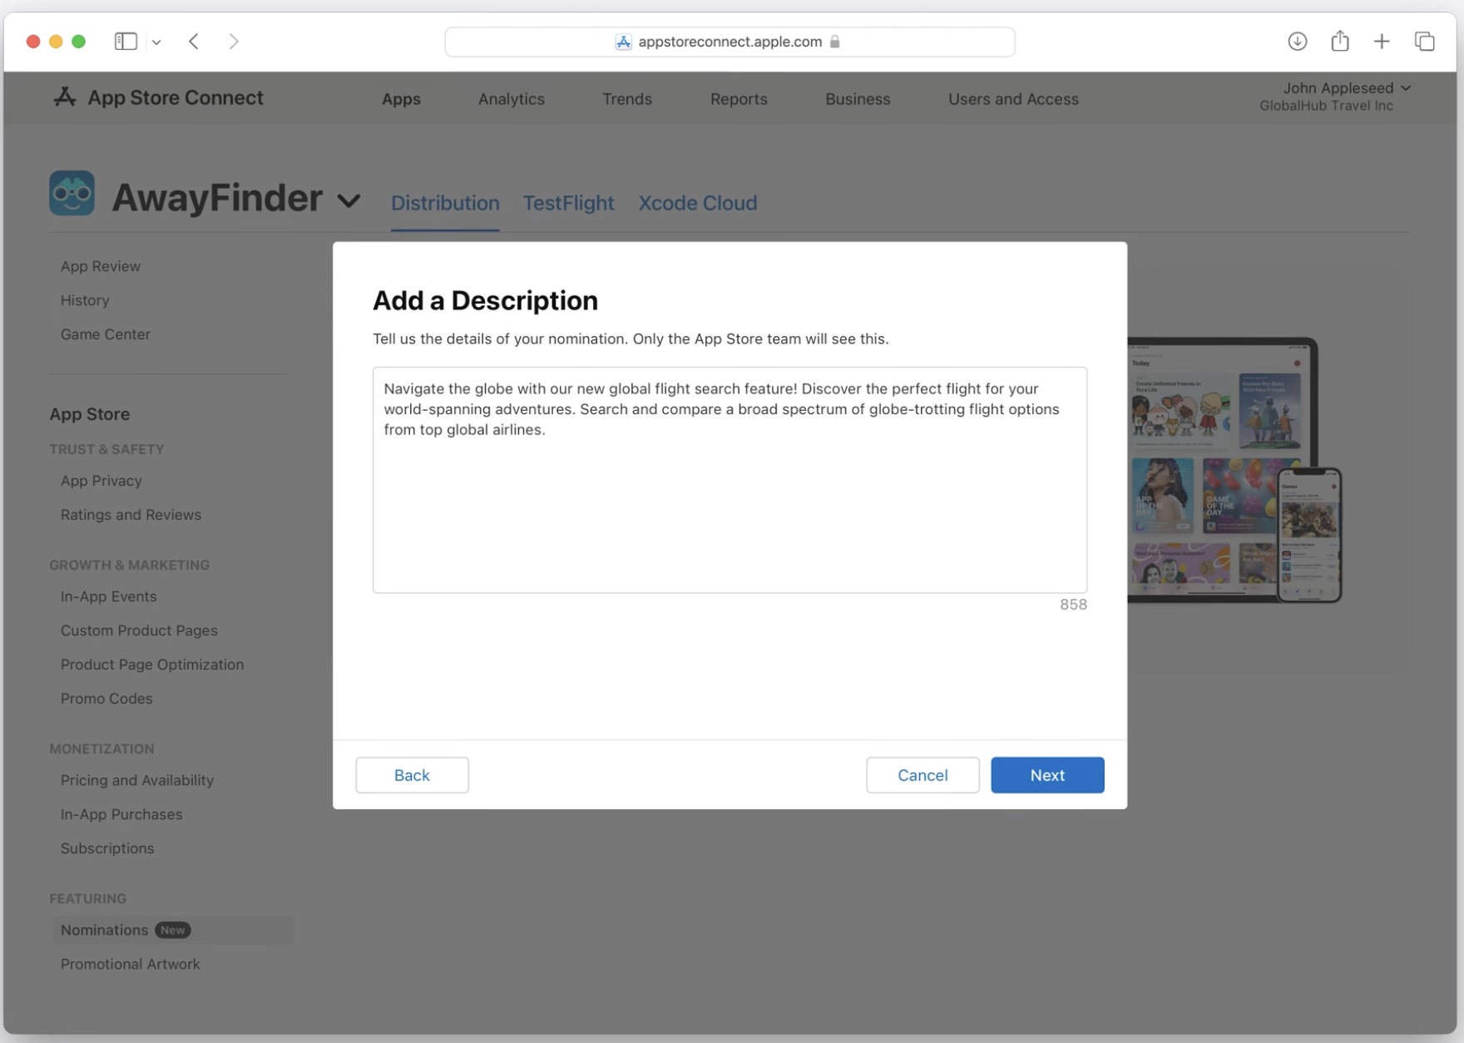Open Pricing and Availability page
The image size is (1464, 1043).
(x=137, y=780)
